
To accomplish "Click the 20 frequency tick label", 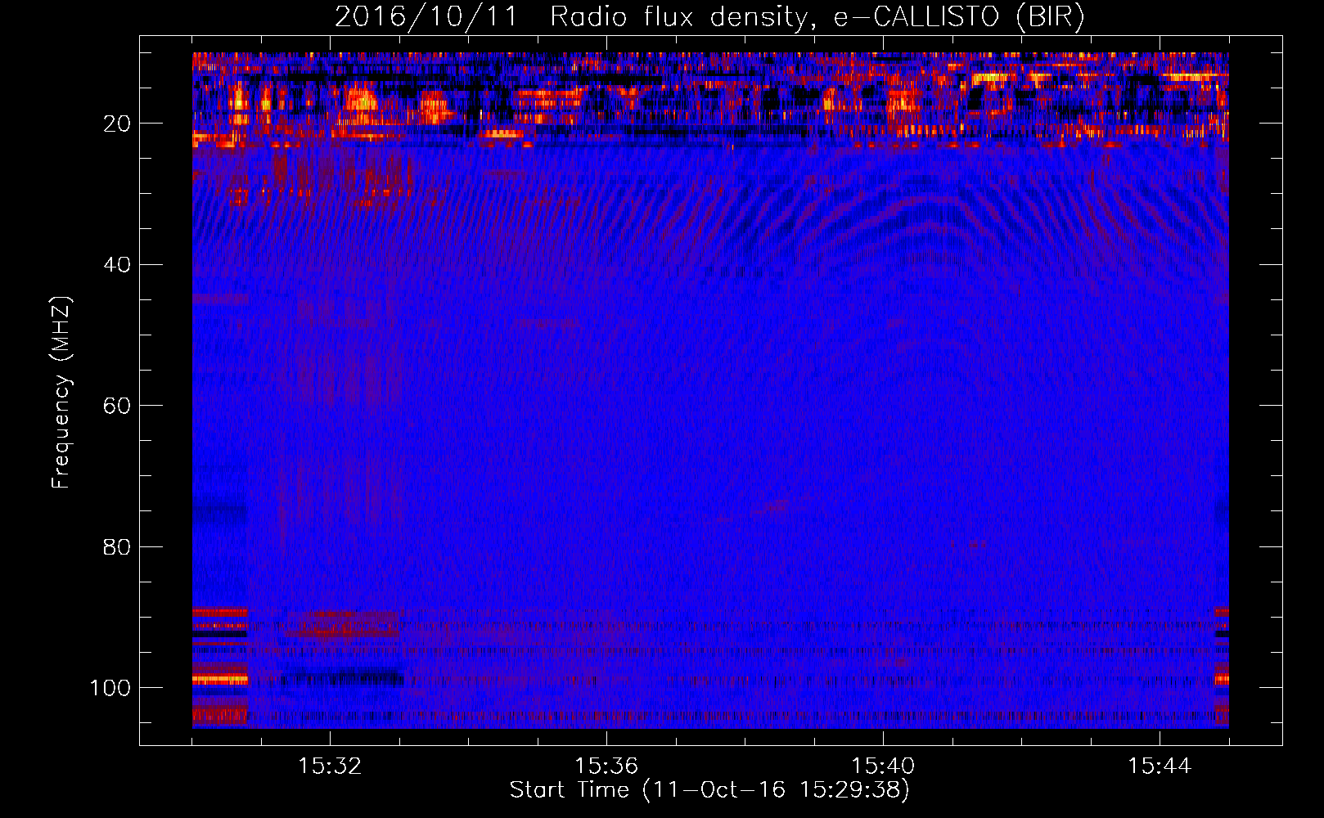I will pos(117,124).
